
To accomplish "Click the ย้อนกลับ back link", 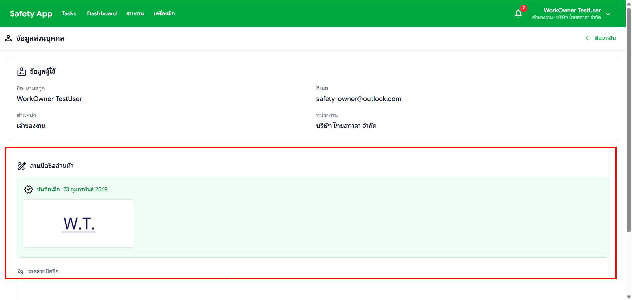I will coord(605,38).
